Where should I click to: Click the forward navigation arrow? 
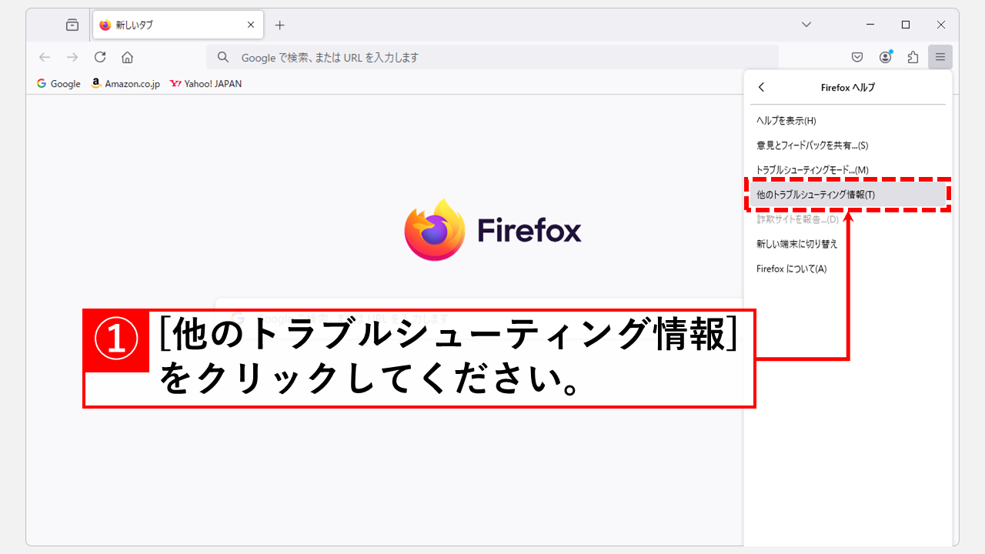pos(72,57)
